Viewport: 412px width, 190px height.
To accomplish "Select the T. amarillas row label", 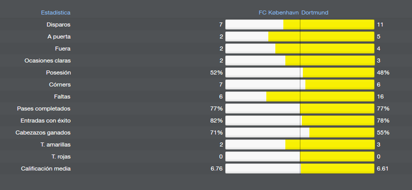I will pos(56,144).
